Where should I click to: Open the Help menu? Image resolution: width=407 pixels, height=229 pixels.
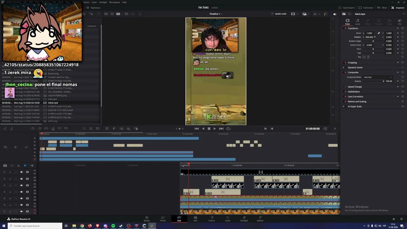click(x=124, y=2)
